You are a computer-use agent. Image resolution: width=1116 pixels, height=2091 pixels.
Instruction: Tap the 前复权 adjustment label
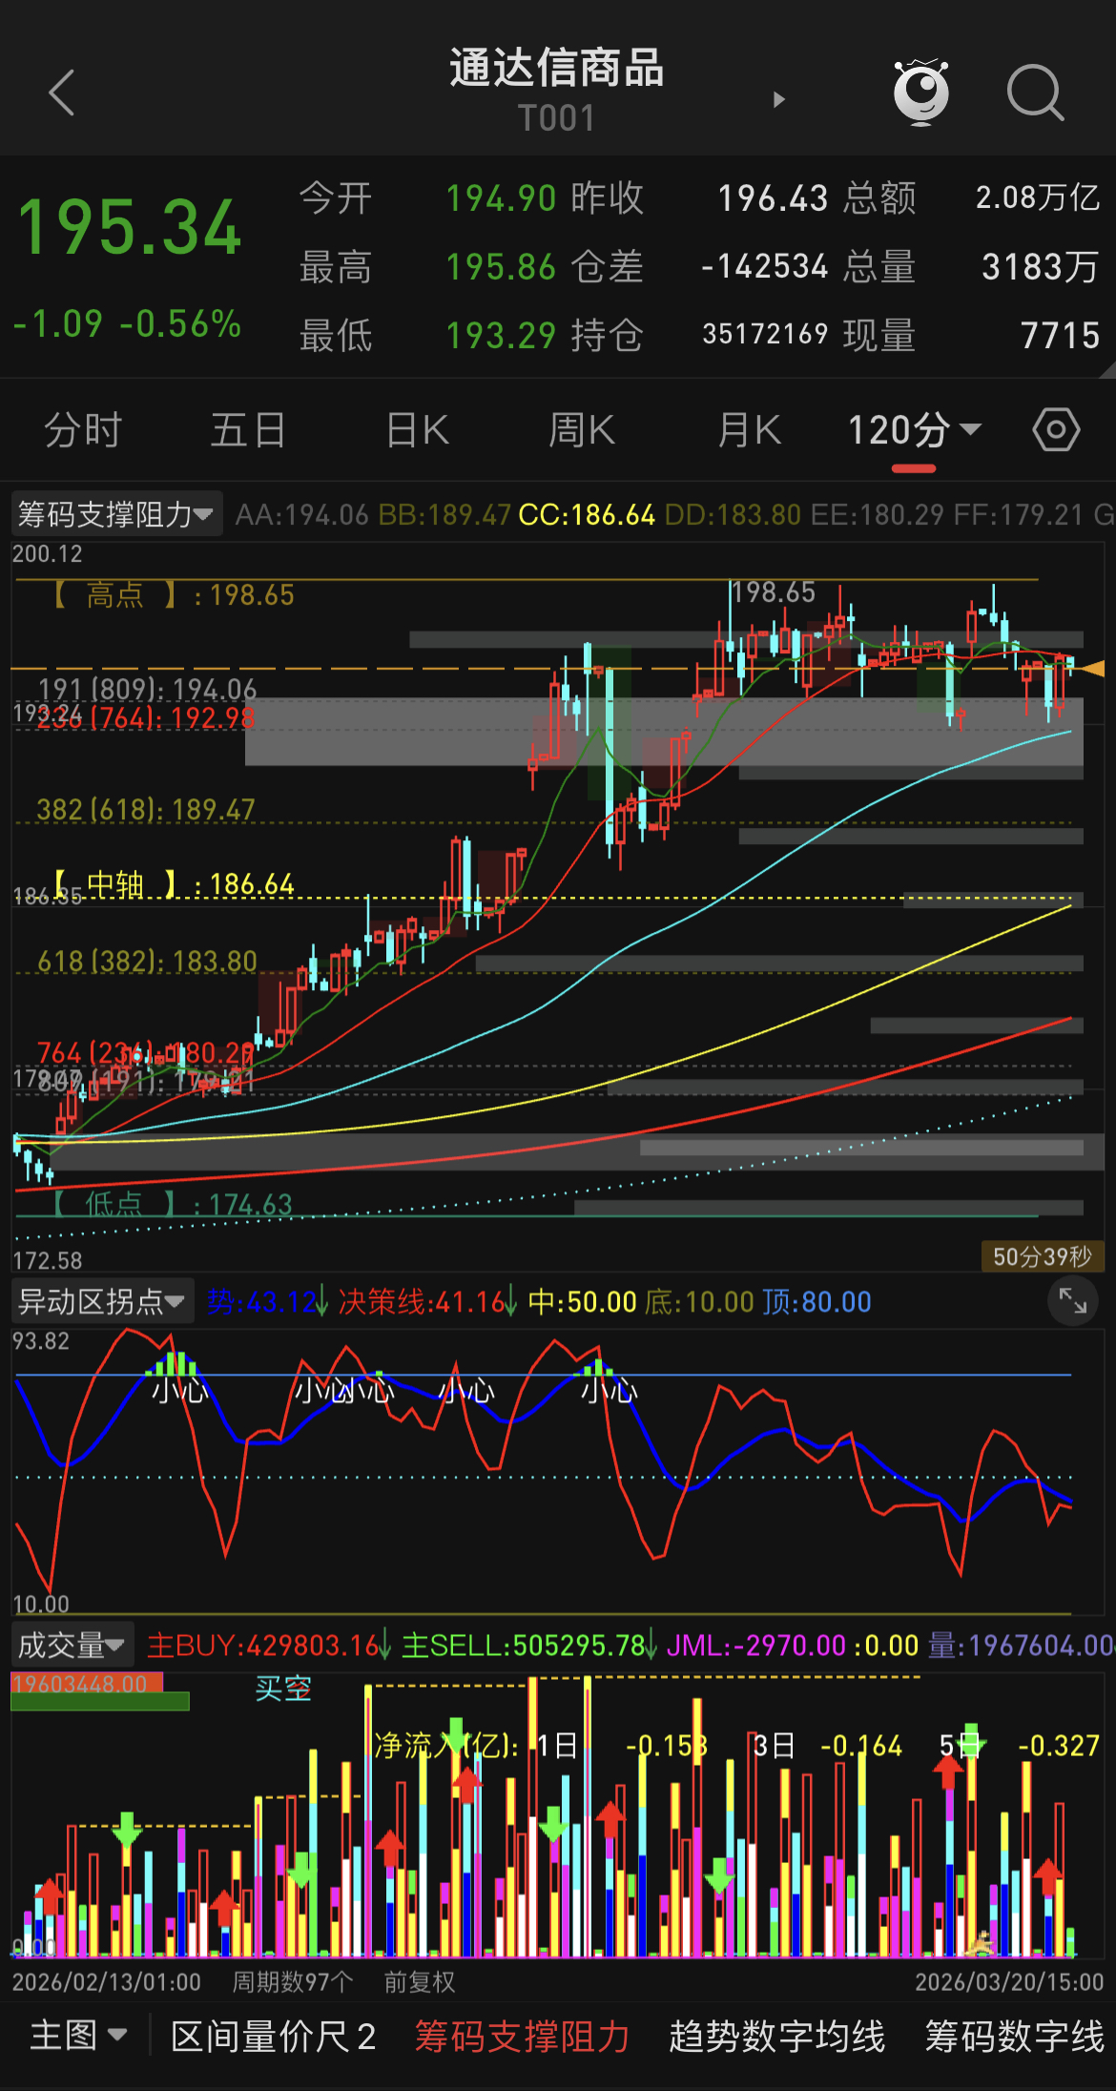(420, 1982)
